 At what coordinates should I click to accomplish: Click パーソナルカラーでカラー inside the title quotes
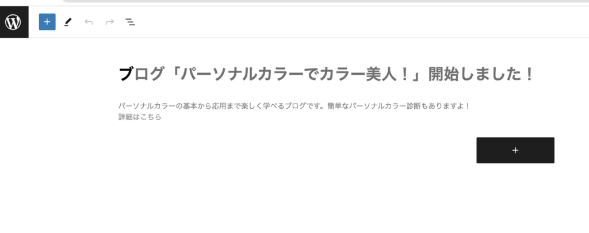(272, 74)
